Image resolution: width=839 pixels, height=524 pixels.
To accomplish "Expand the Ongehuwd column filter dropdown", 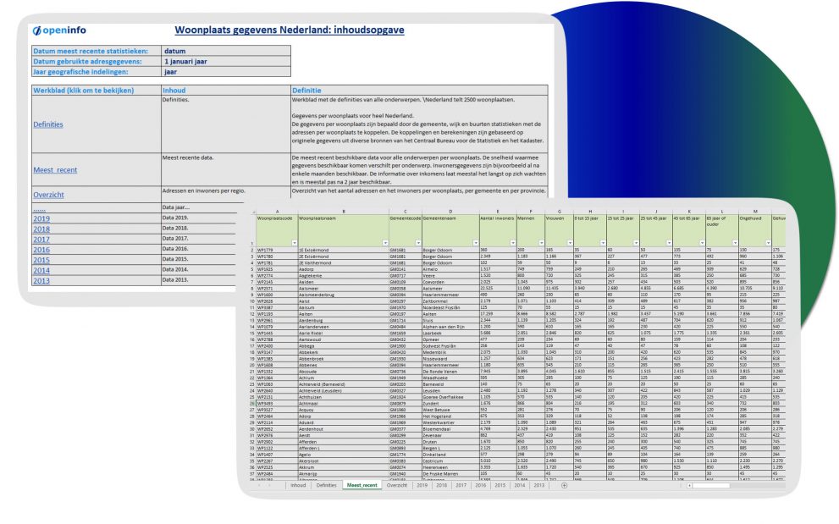I will click(x=769, y=243).
